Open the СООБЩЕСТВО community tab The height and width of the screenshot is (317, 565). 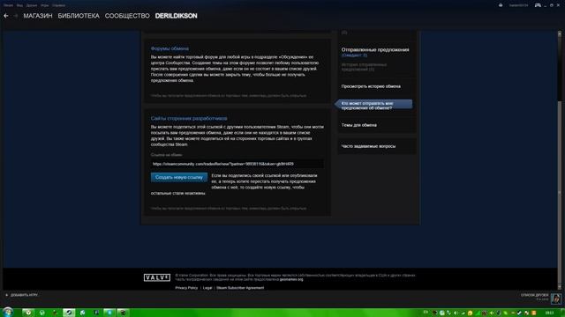click(127, 16)
